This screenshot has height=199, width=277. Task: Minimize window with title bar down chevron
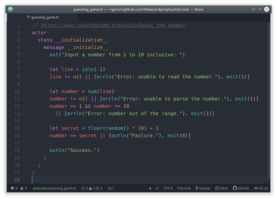(x=253, y=10)
